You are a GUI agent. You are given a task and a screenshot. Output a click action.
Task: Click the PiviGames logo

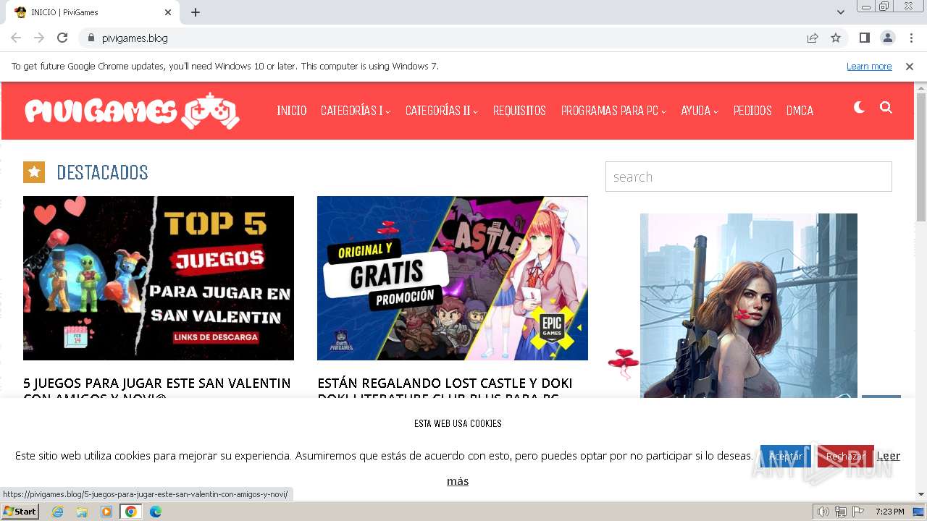(x=132, y=111)
